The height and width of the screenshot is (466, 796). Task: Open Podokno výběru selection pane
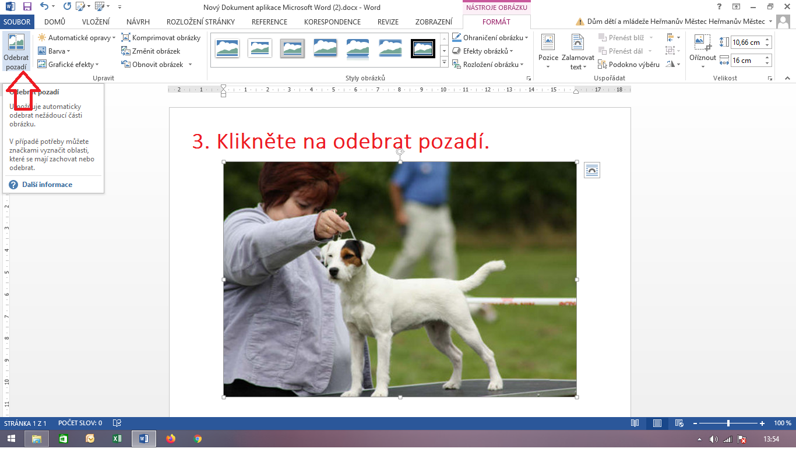628,65
